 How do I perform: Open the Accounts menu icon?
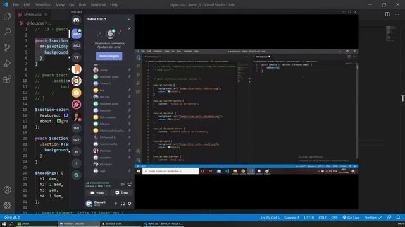tap(7, 190)
